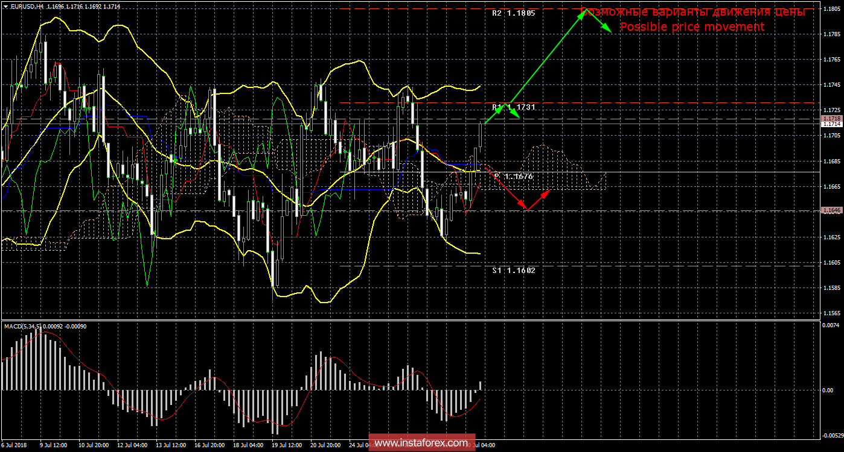This screenshot has height=452, width=844.
Task: Click the 0.0074 value on MACD scale
Action: point(831,325)
